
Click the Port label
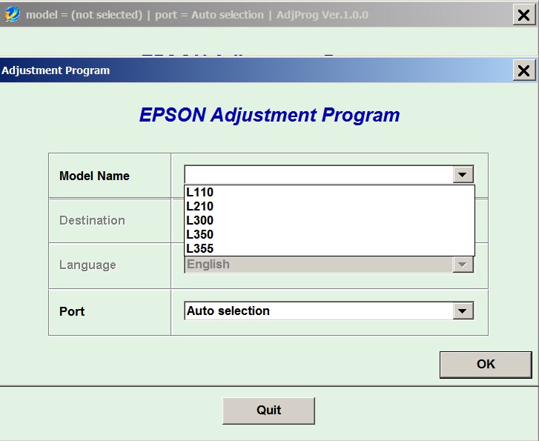[x=71, y=311]
